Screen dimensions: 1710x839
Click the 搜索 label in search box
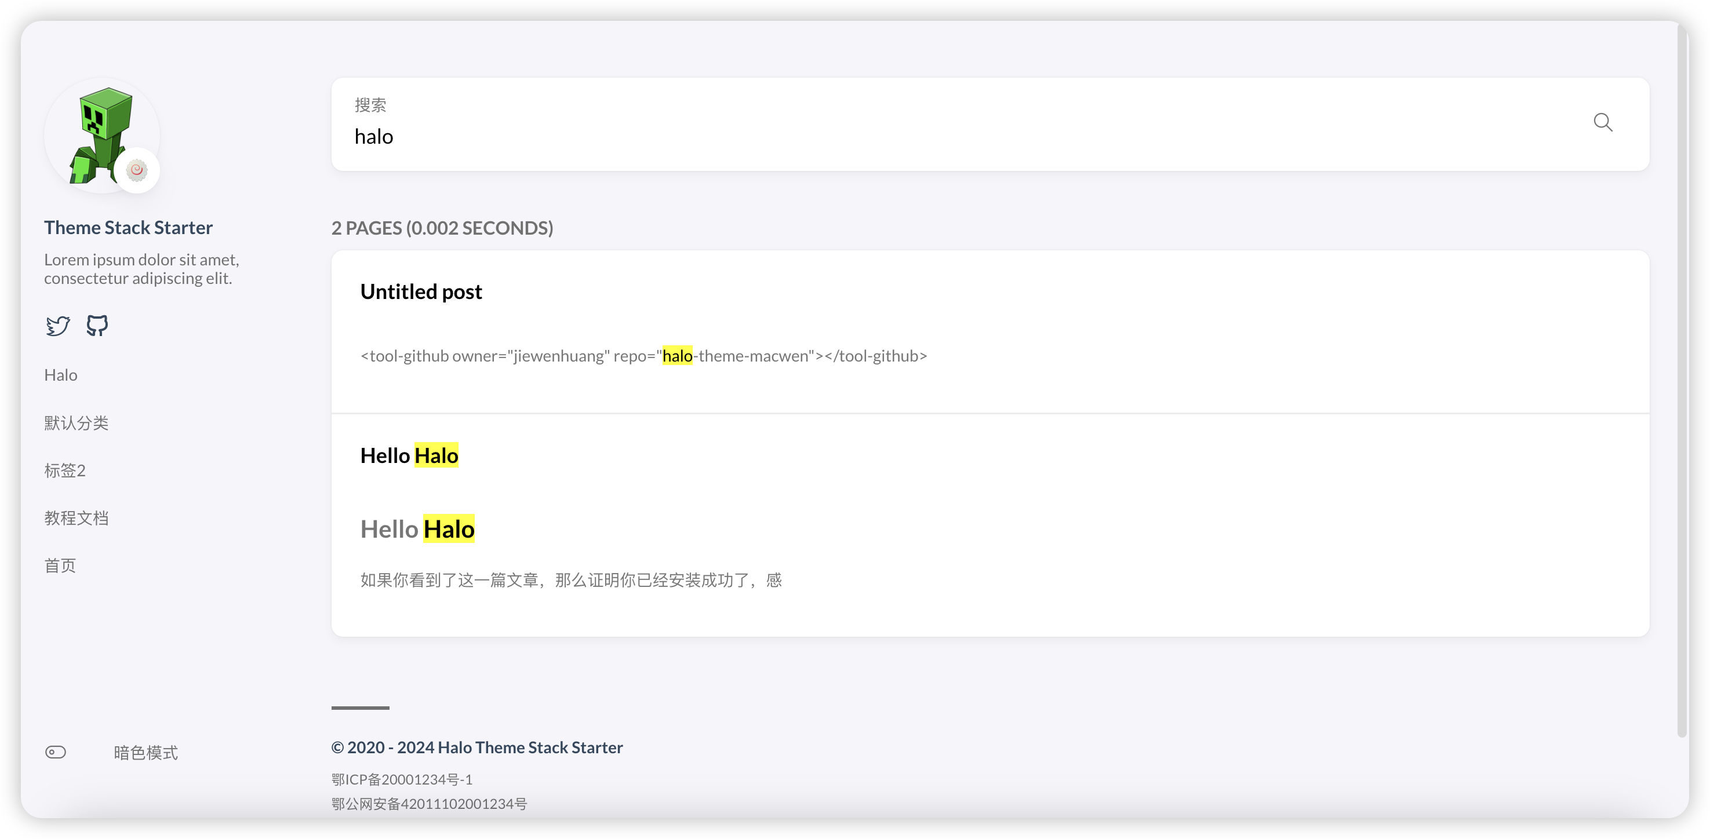pos(370,105)
